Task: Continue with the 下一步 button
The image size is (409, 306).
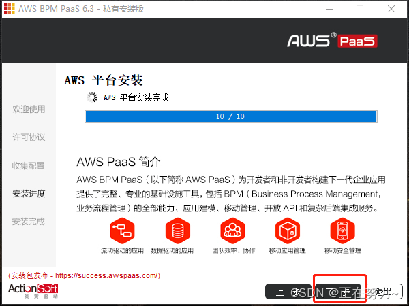Action: tap(338, 292)
